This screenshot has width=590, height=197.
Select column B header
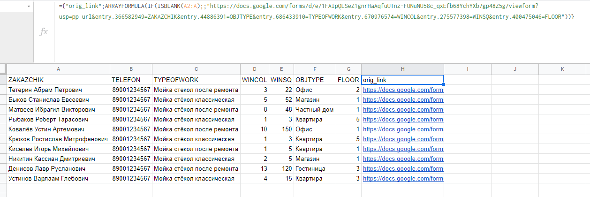pos(131,69)
